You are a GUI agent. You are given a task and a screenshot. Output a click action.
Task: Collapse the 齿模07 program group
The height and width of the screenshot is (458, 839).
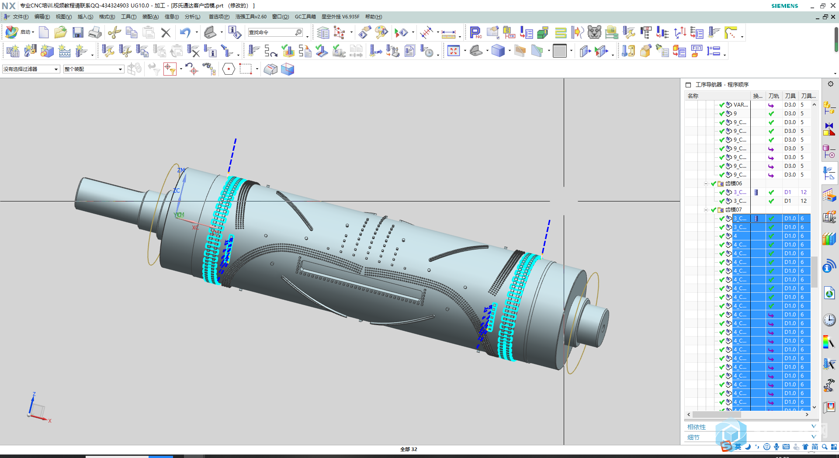tap(706, 210)
